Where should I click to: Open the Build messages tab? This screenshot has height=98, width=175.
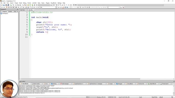point(65,84)
